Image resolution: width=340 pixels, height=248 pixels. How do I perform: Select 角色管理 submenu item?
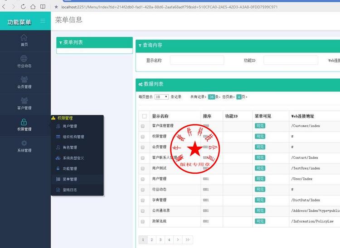[x=70, y=148]
